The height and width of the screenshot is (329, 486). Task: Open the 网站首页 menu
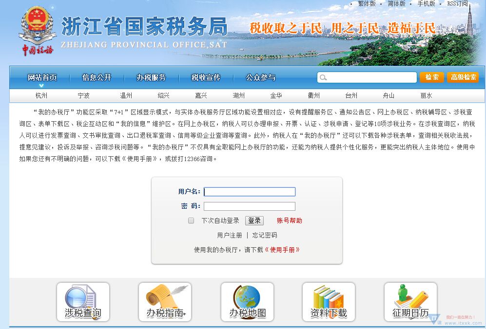tap(42, 77)
